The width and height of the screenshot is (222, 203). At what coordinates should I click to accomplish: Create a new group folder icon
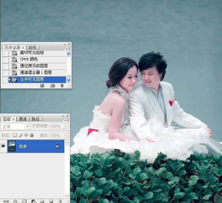click(x=42, y=201)
